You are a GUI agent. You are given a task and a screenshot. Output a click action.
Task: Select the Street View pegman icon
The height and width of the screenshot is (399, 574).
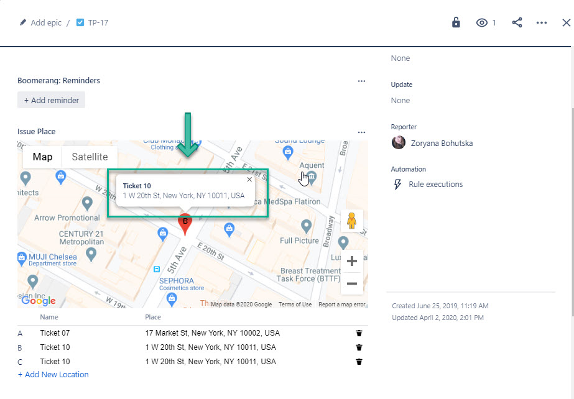pos(351,221)
